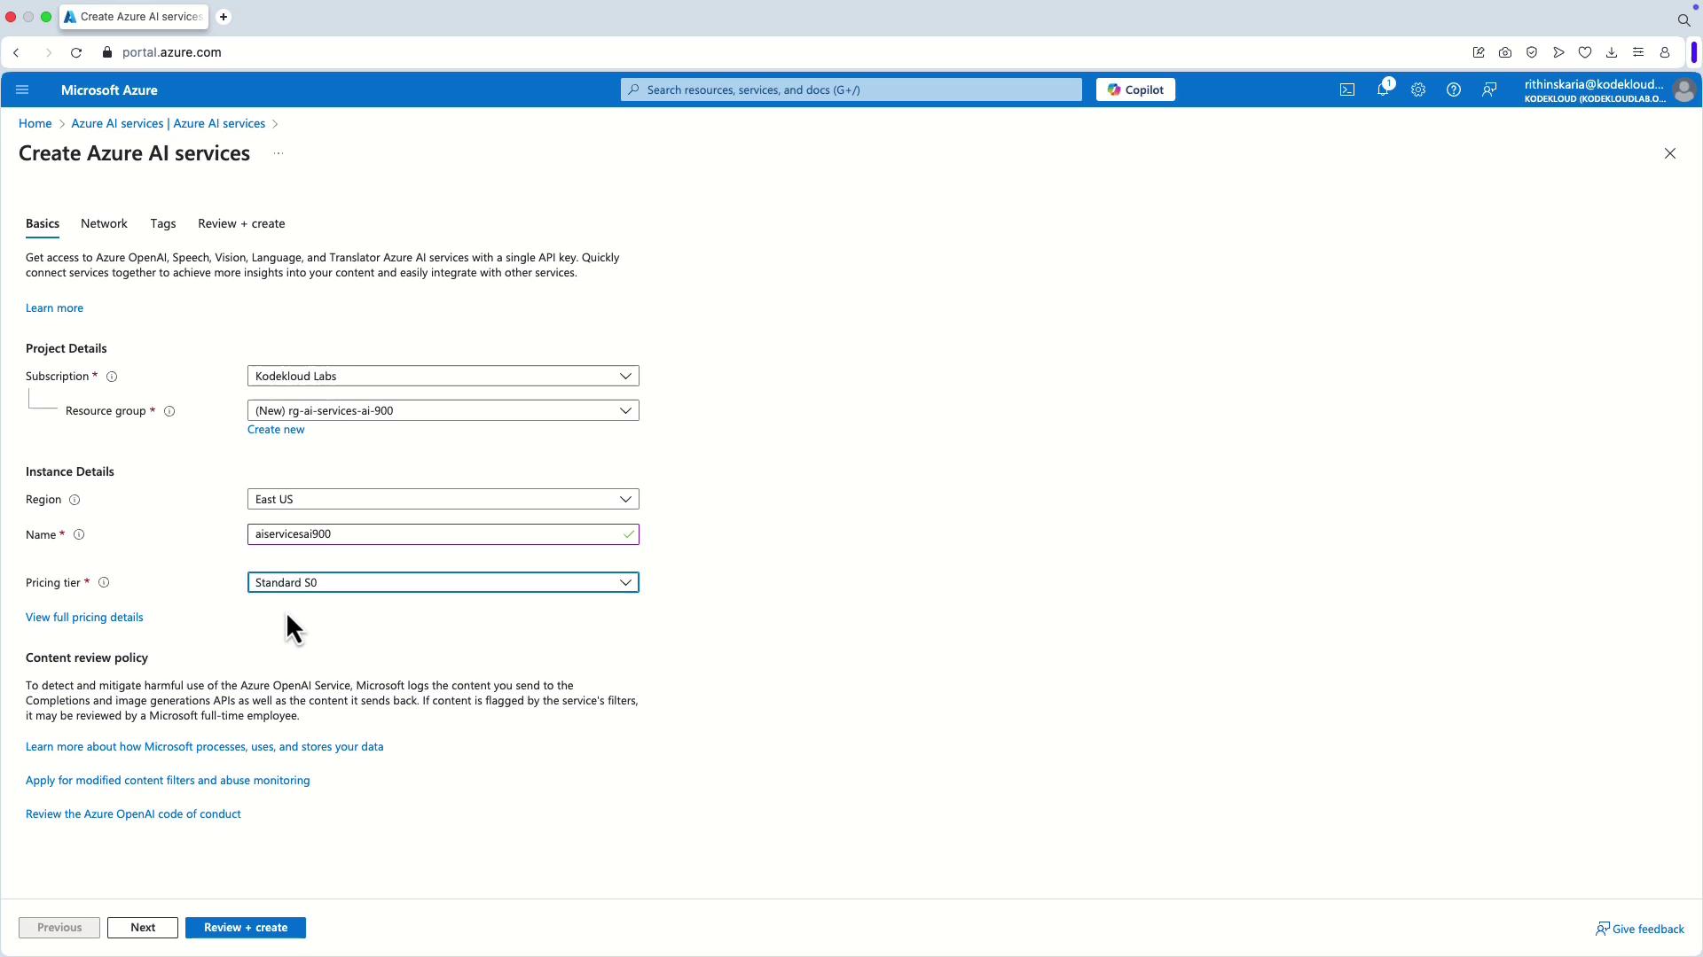Open the portal settings gear

(1417, 89)
